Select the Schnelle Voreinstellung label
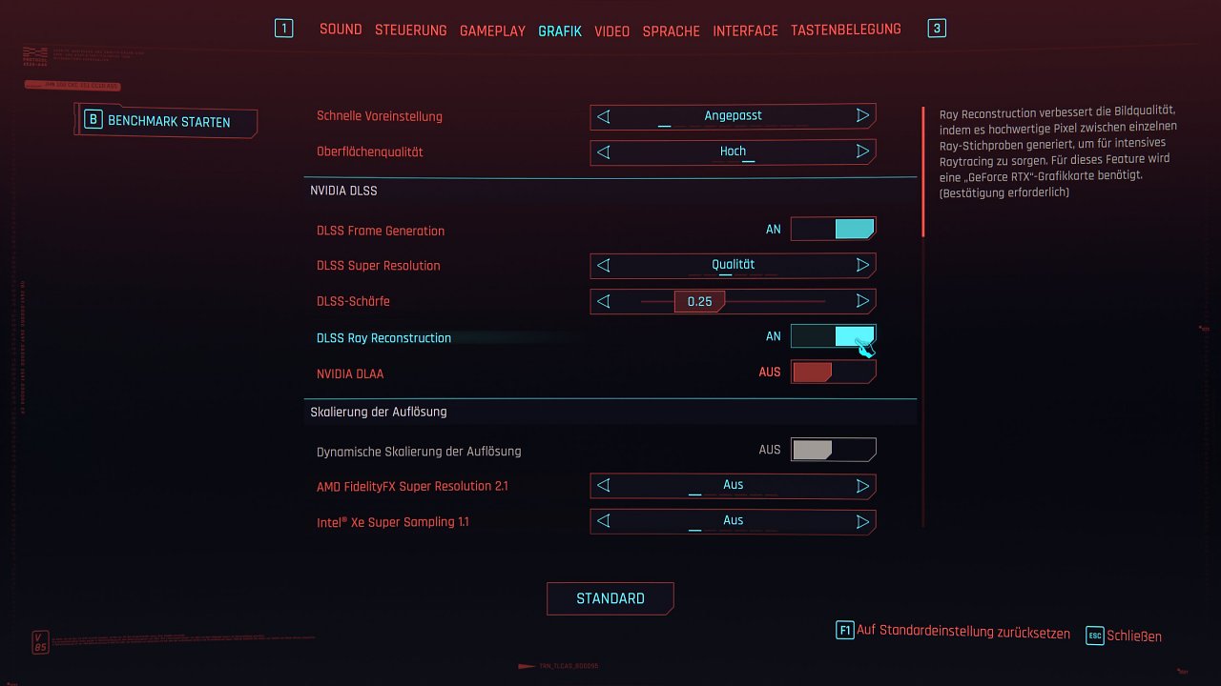This screenshot has height=686, width=1221. pyautogui.click(x=380, y=116)
